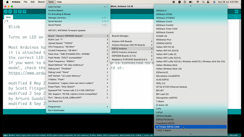Click the New sketch icon

coord(15,12)
